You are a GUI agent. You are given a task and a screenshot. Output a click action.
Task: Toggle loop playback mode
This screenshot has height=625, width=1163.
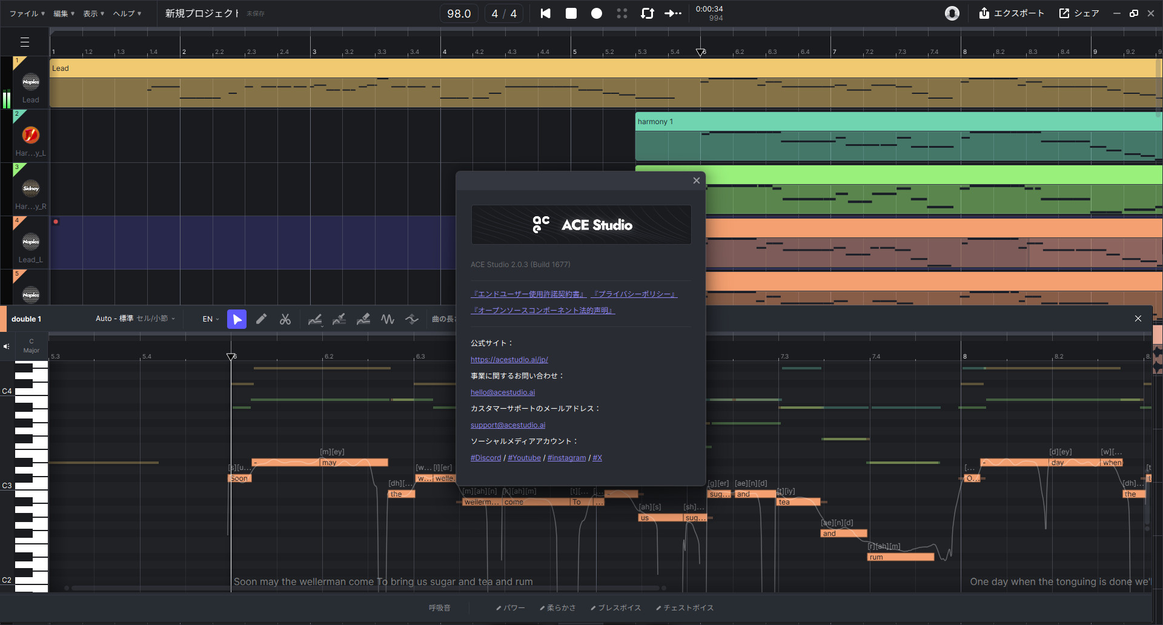click(x=648, y=13)
